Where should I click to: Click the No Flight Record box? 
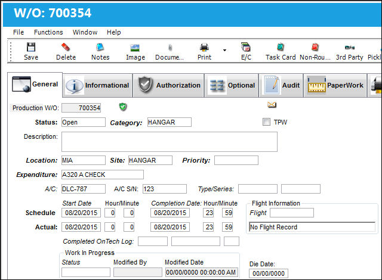point(312,227)
